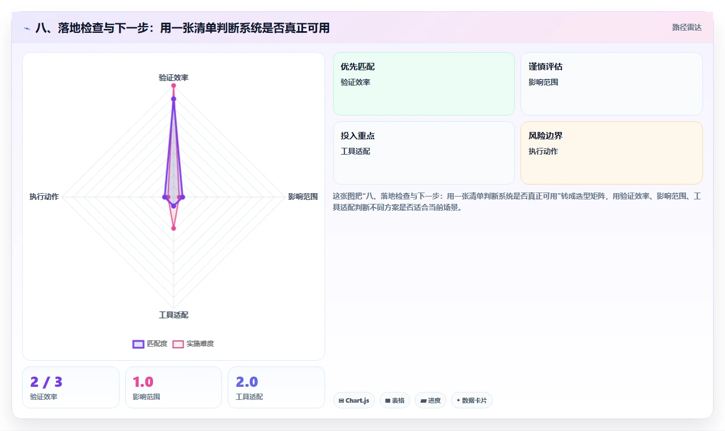Select the 进度 chip
The image size is (725, 431).
[x=430, y=400]
